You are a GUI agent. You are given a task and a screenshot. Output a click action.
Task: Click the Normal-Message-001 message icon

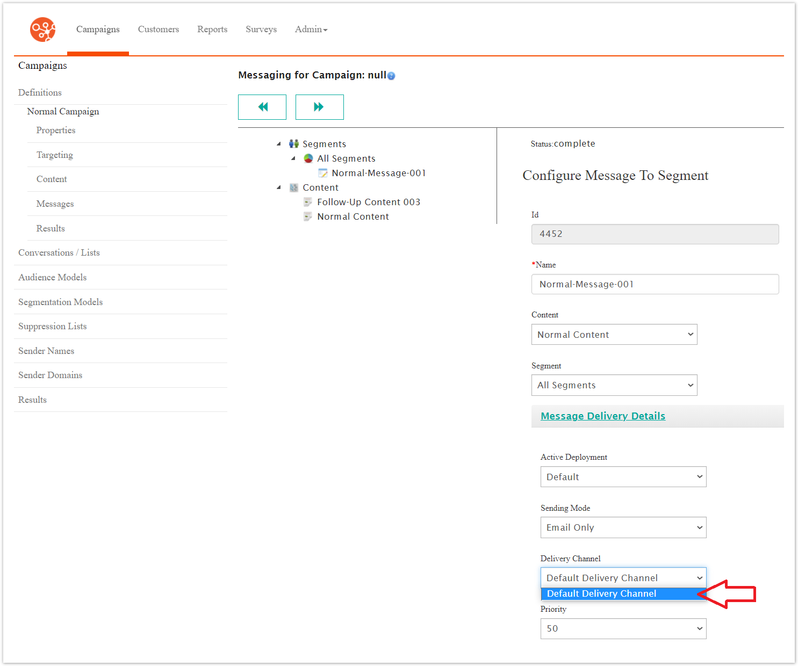point(323,173)
